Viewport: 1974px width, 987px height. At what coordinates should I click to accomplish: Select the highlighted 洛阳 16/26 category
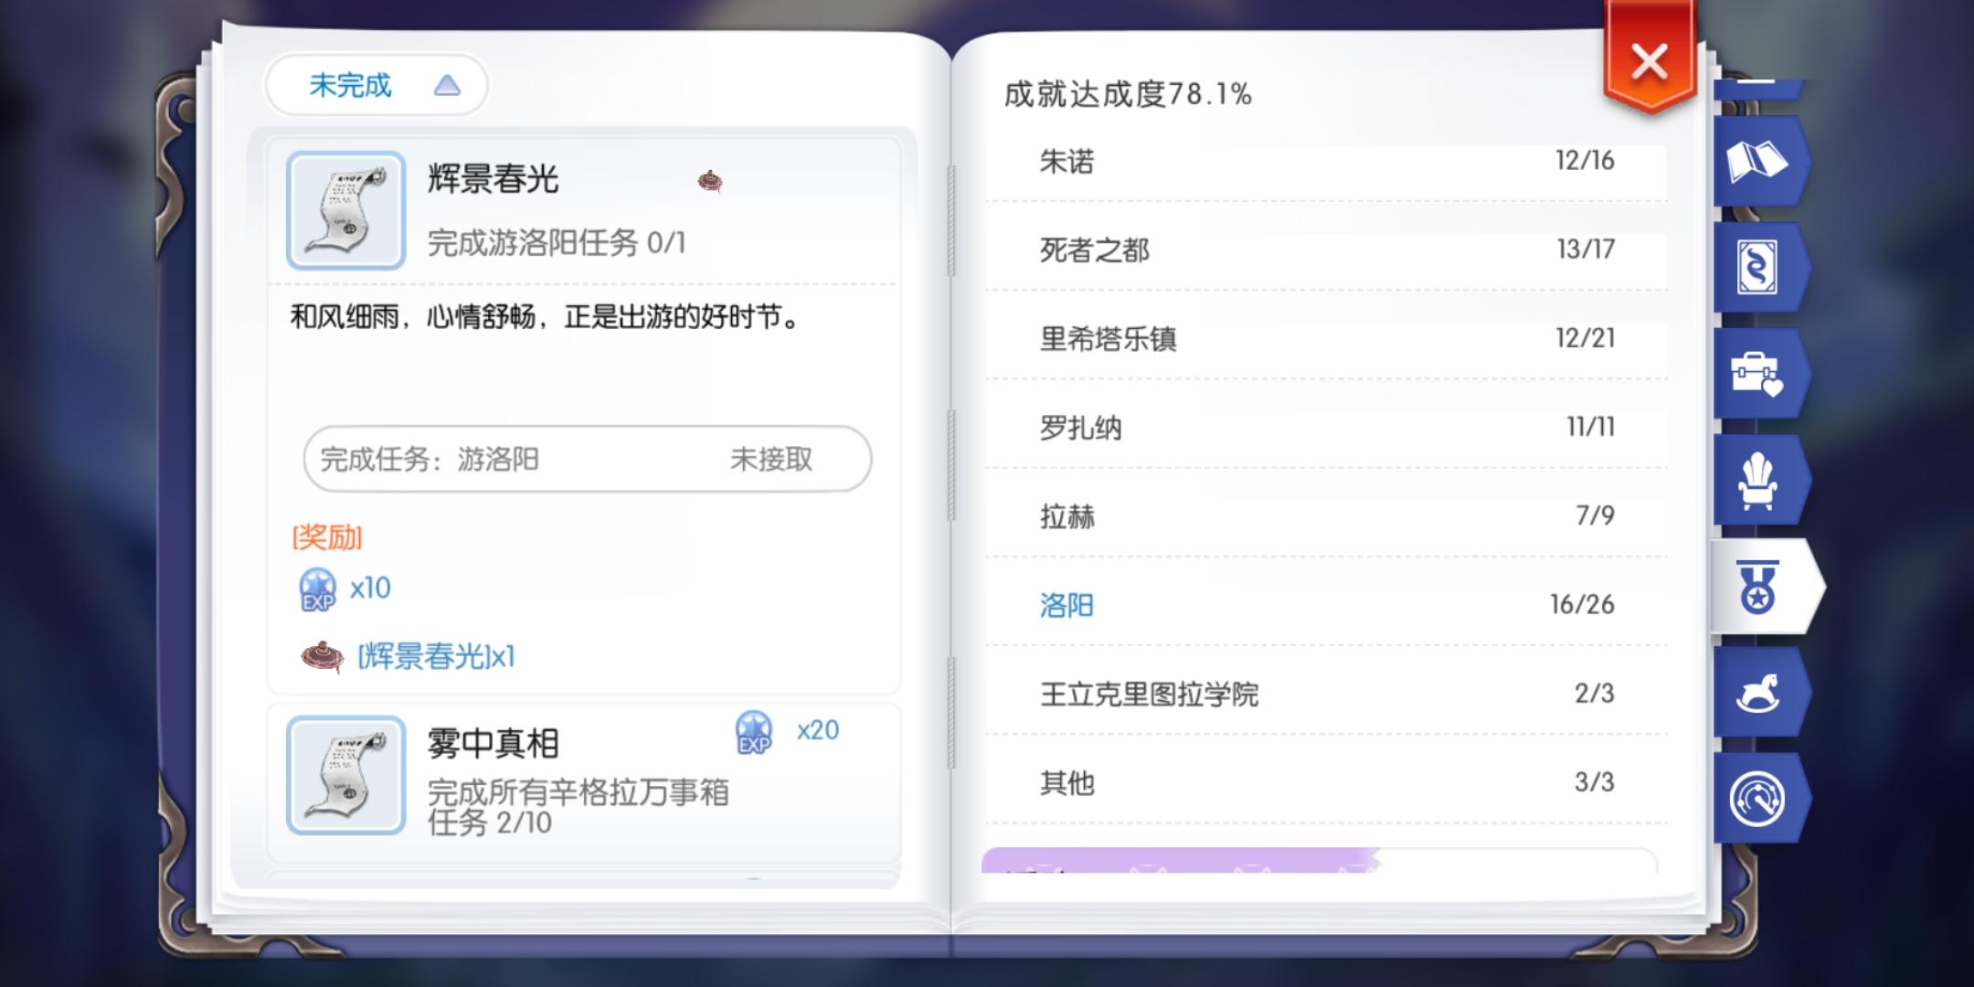[1326, 604]
